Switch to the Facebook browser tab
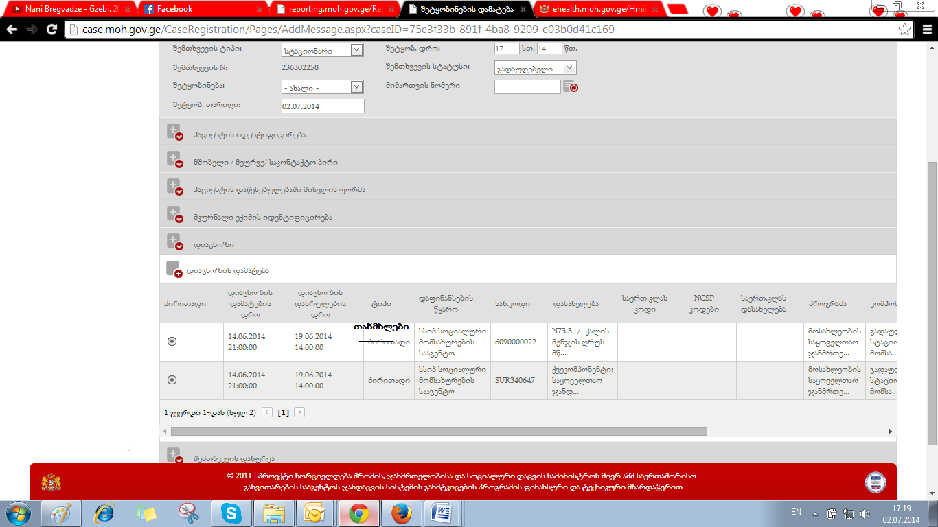The width and height of the screenshot is (938, 527). 174,9
